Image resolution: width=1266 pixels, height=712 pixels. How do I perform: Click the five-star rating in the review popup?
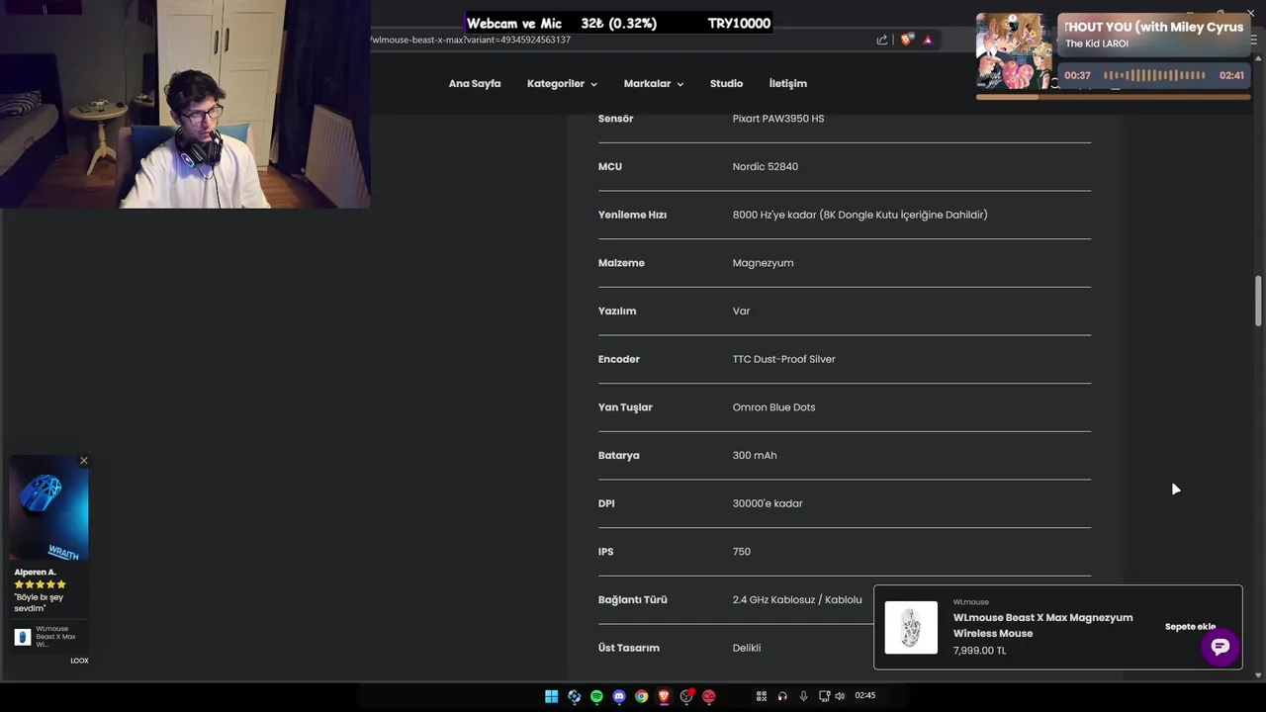(x=40, y=584)
